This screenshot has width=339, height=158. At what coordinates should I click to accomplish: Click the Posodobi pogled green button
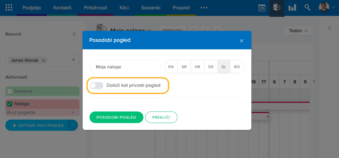[116, 117]
